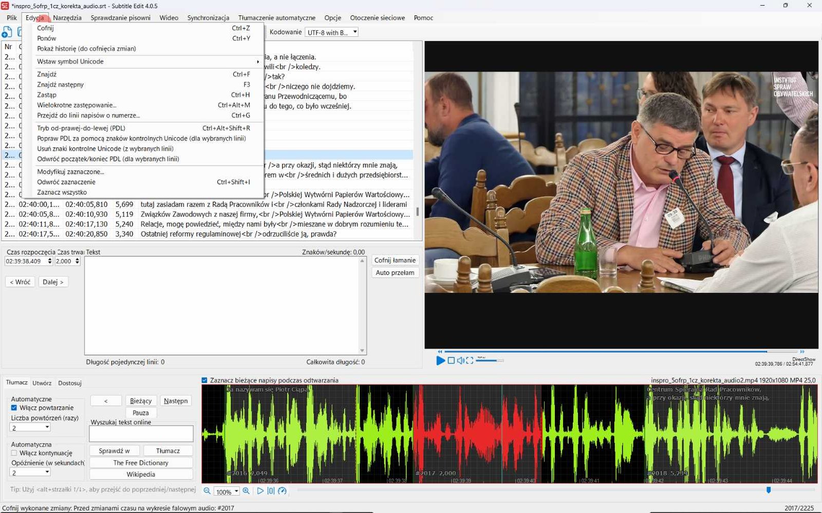Choose 'Cofnij' from the Edycja menu
822x513 pixels.
click(143, 28)
